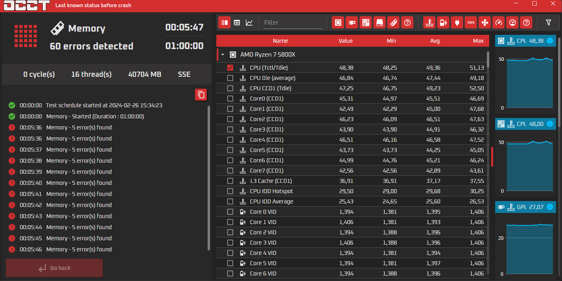Screen dimensions: 562x281
Task: Toggle the fan speed sensor filter icon
Action: pos(484,23)
